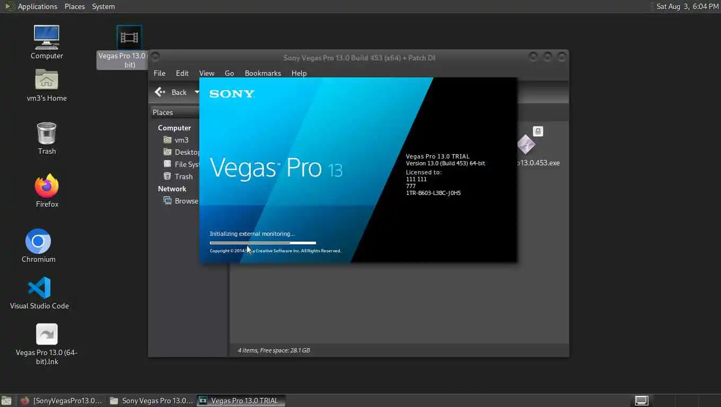
Task: Open the View menu in file manager
Action: click(x=207, y=73)
